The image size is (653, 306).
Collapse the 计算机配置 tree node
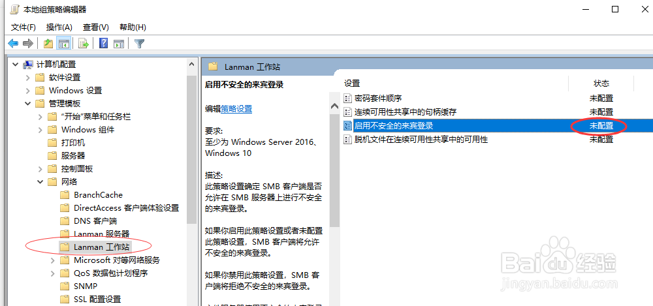click(16, 65)
